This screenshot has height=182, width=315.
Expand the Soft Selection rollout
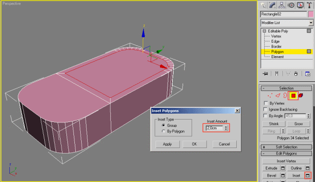click(x=286, y=147)
